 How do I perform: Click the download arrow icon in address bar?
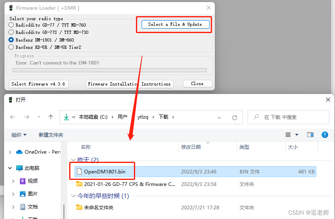click(x=66, y=117)
